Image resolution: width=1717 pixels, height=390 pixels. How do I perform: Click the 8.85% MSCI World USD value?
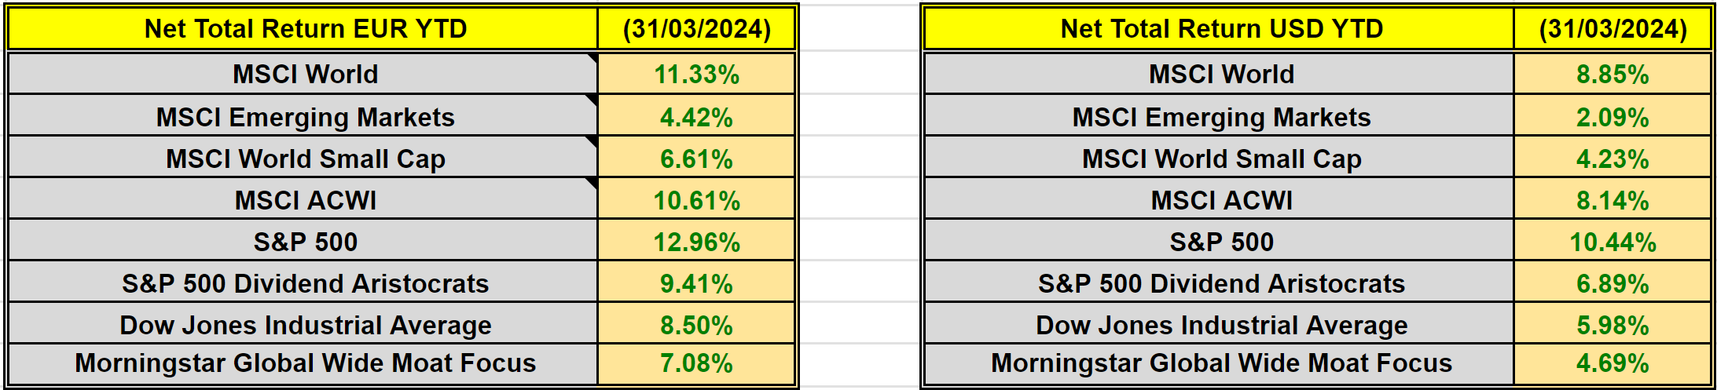(x=1612, y=75)
